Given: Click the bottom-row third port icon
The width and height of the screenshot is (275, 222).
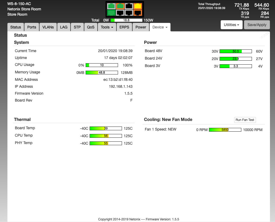Looking at the screenshot, I should 129,12.
